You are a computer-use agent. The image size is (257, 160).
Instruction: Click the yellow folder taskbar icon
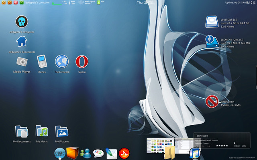click(170, 153)
